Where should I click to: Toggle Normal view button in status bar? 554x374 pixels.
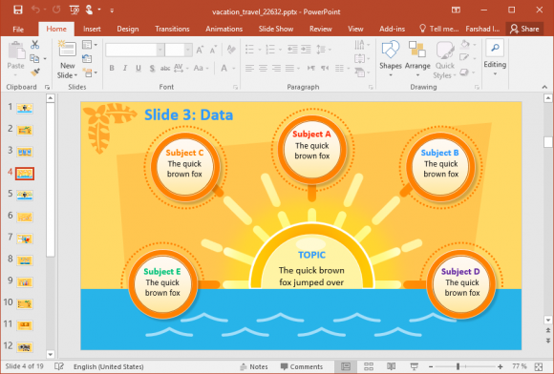346,366
